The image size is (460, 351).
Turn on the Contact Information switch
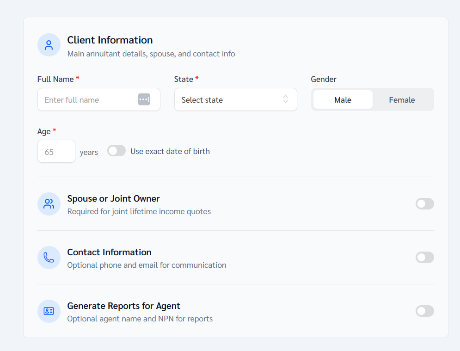pos(424,258)
